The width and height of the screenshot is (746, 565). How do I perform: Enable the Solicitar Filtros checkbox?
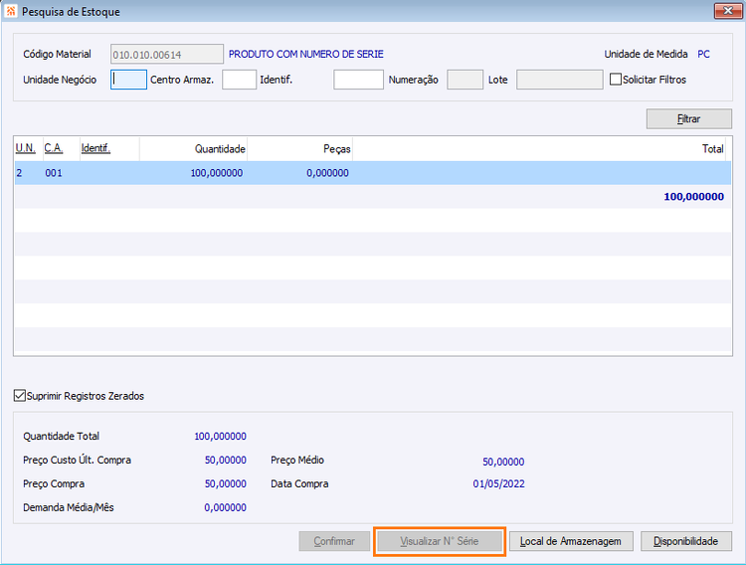[616, 80]
